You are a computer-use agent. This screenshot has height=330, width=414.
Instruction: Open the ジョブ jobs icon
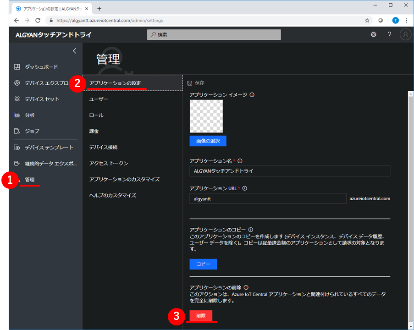(x=17, y=131)
